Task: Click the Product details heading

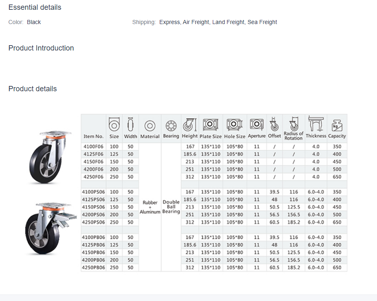Action: (33, 89)
